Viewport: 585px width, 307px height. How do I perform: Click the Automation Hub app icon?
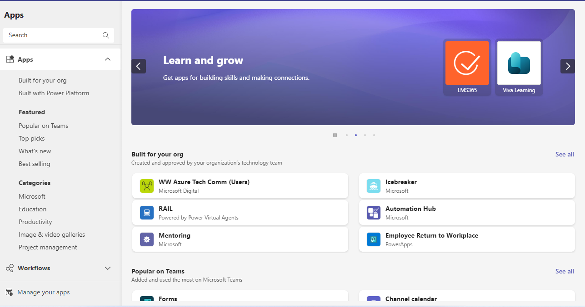(x=374, y=213)
